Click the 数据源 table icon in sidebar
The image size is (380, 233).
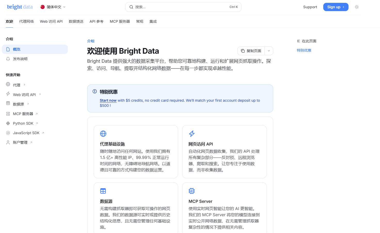tap(8, 103)
